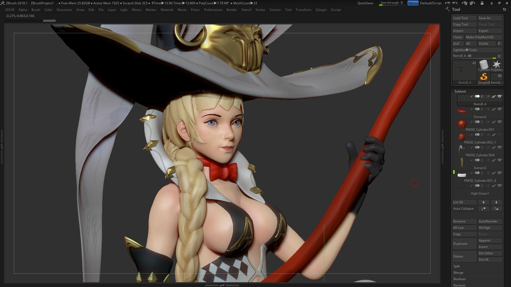Choose the Cylinder3D tool thumbnail
Viewport: 511px width, 287px height.
click(484, 65)
